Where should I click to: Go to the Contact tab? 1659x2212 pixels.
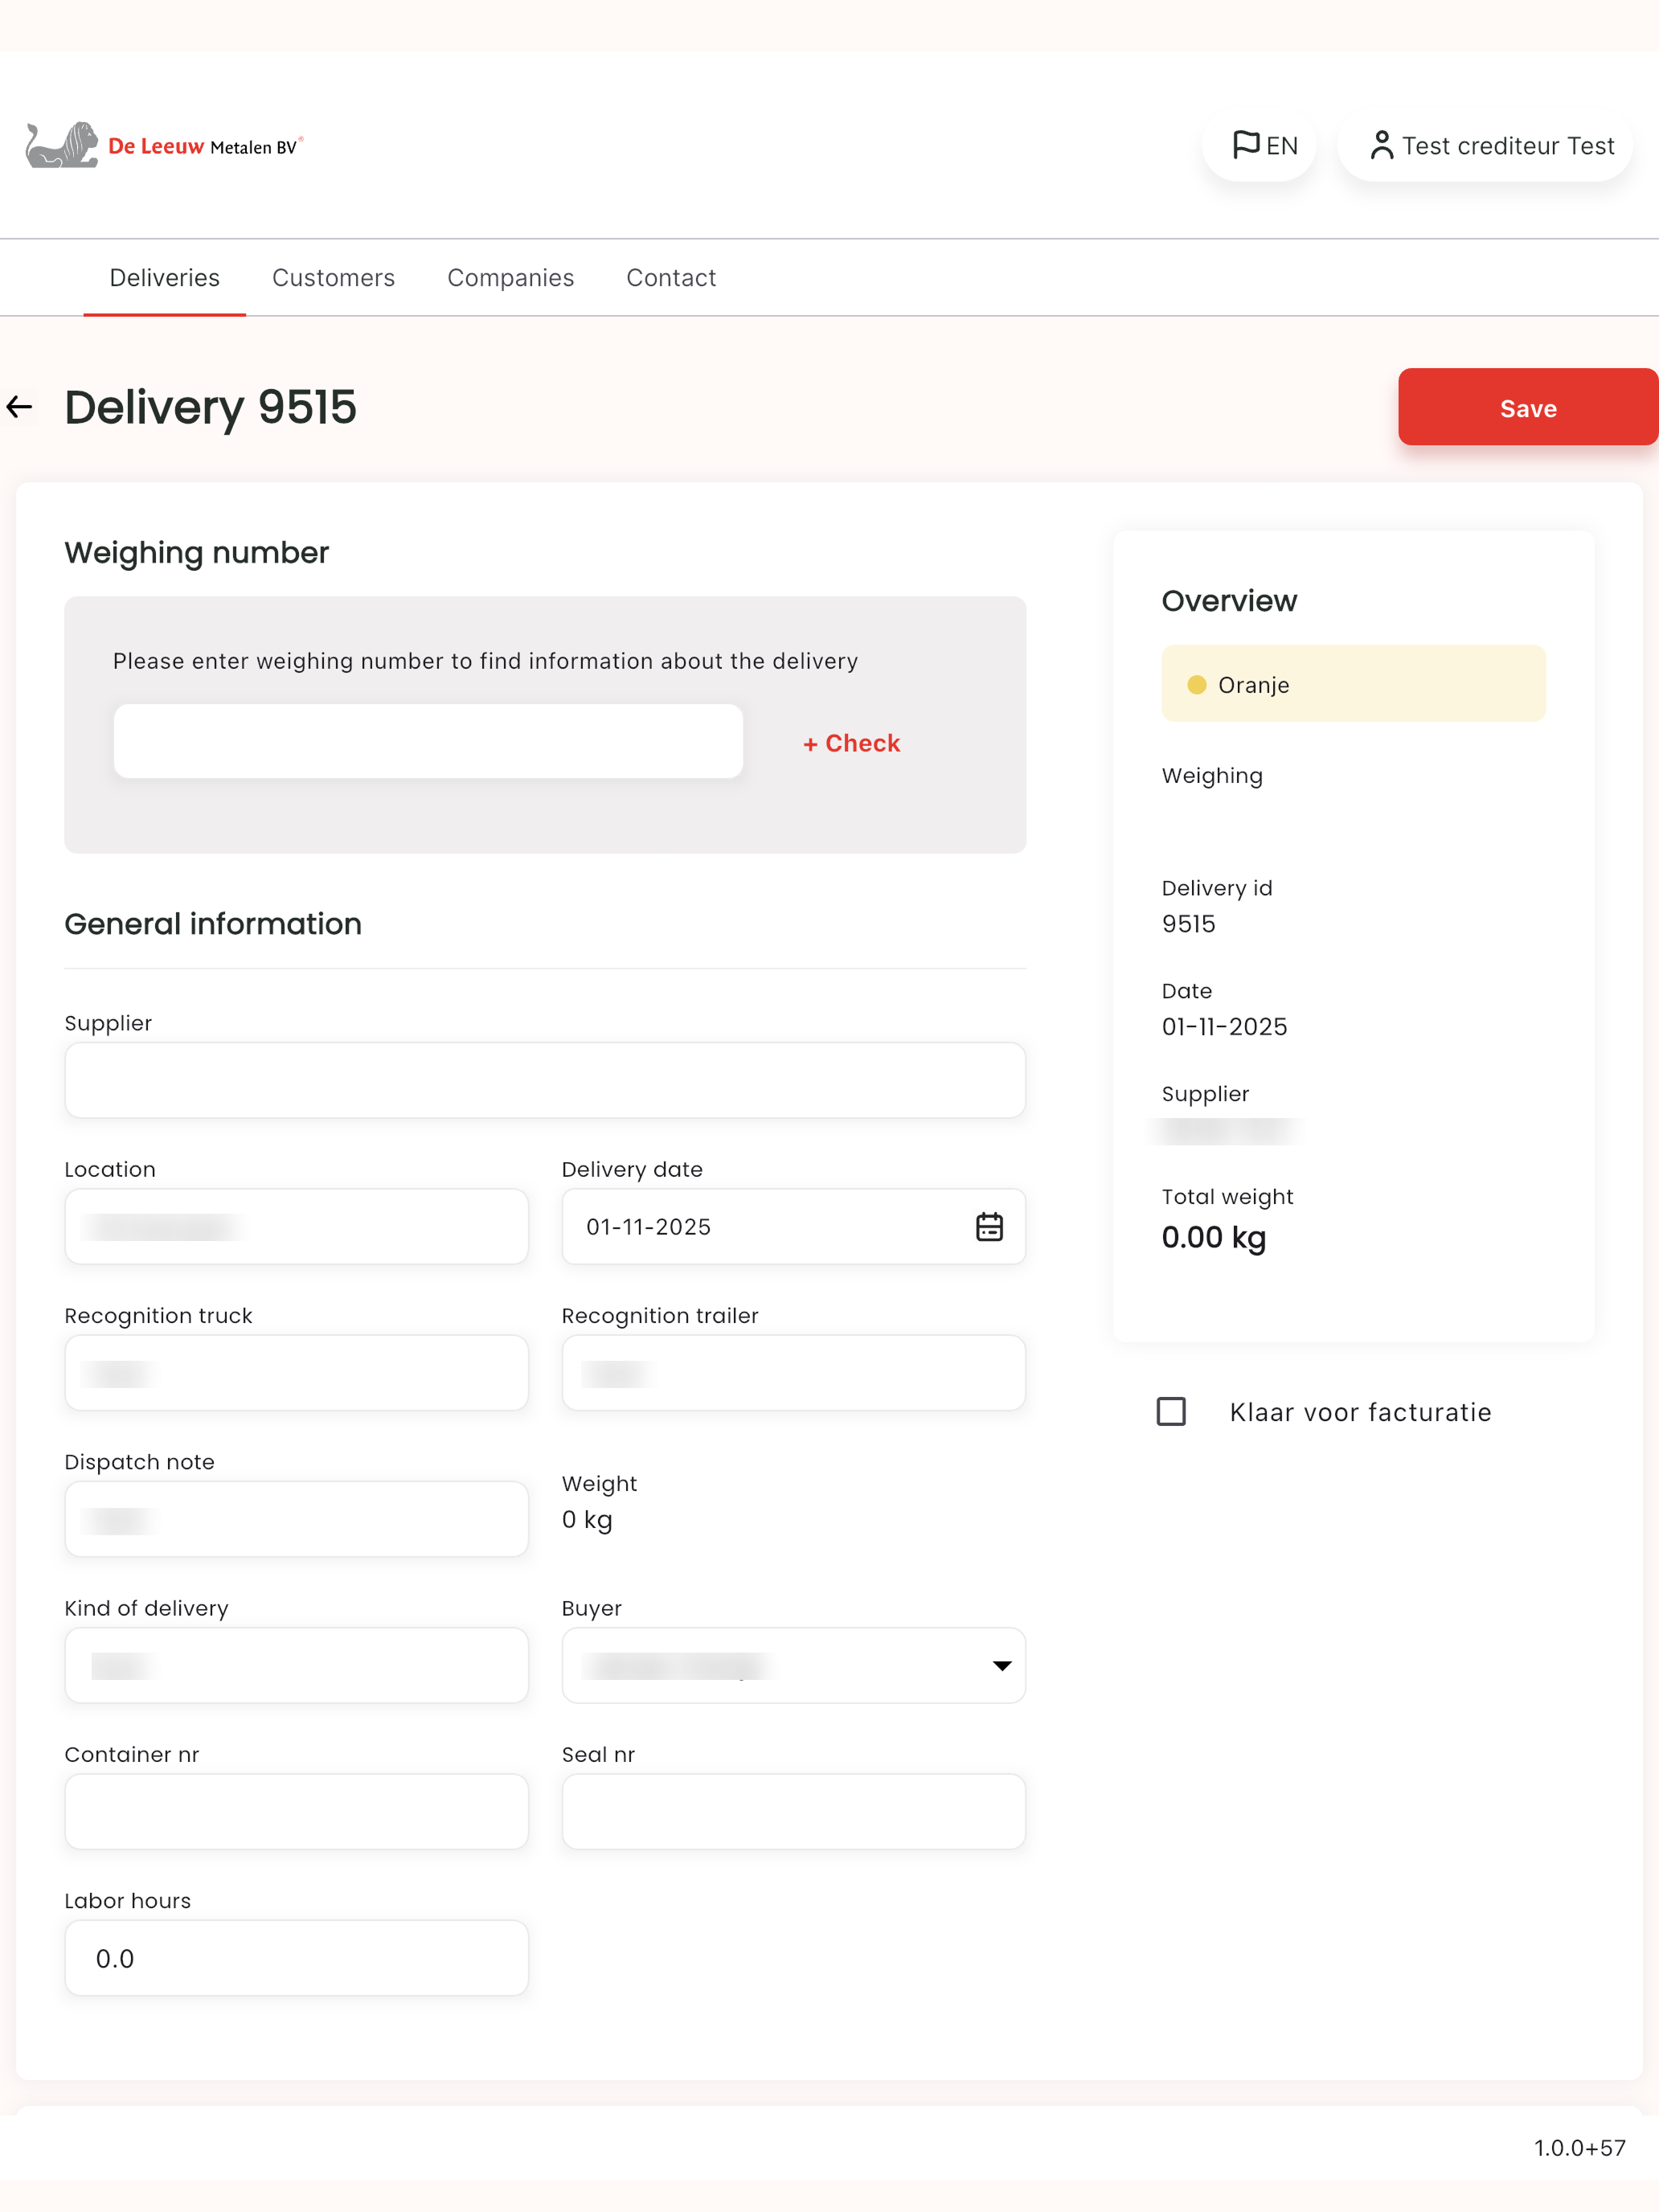click(x=671, y=278)
